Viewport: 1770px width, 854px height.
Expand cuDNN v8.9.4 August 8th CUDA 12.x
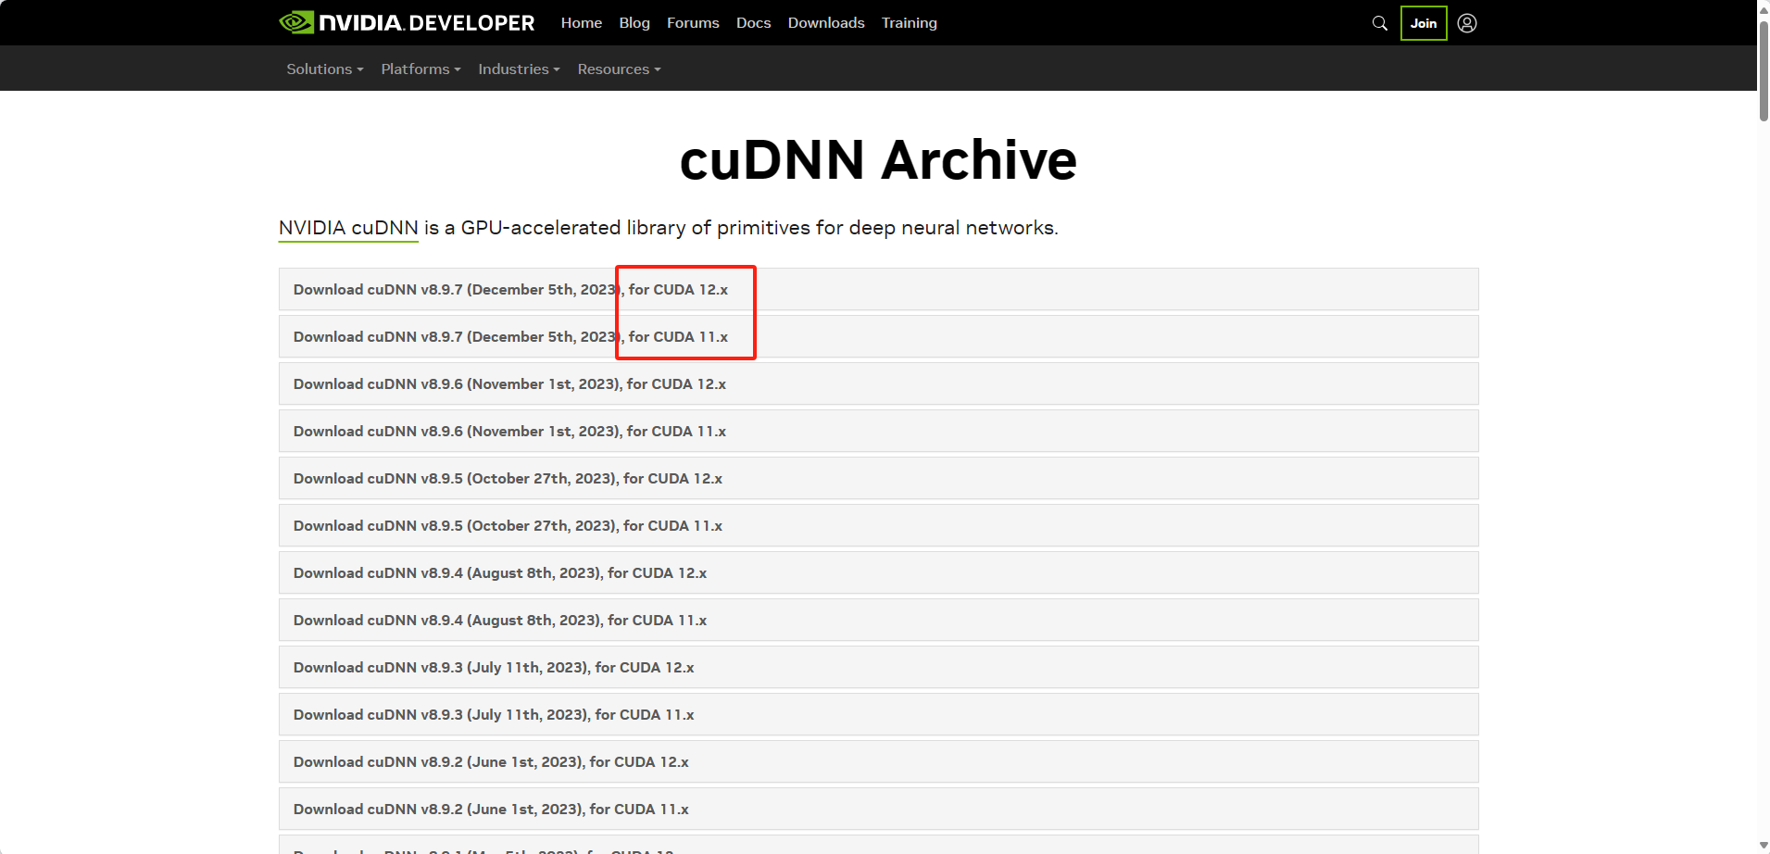click(x=878, y=572)
